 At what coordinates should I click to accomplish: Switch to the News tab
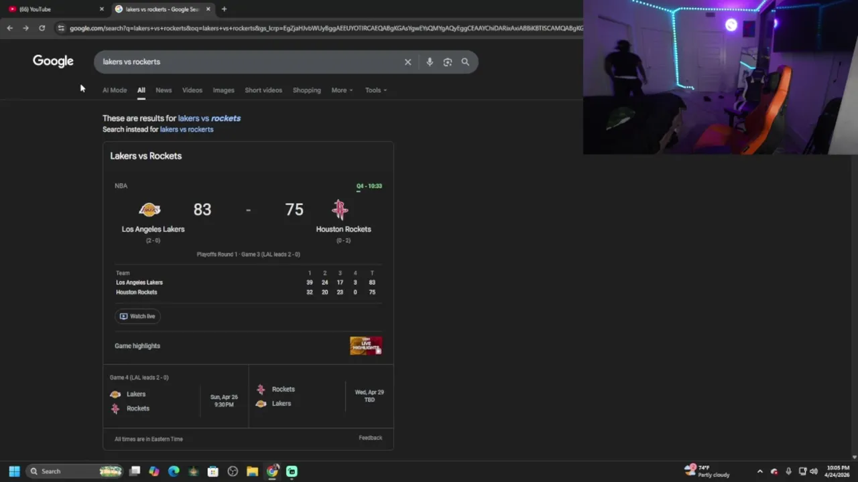[164, 90]
